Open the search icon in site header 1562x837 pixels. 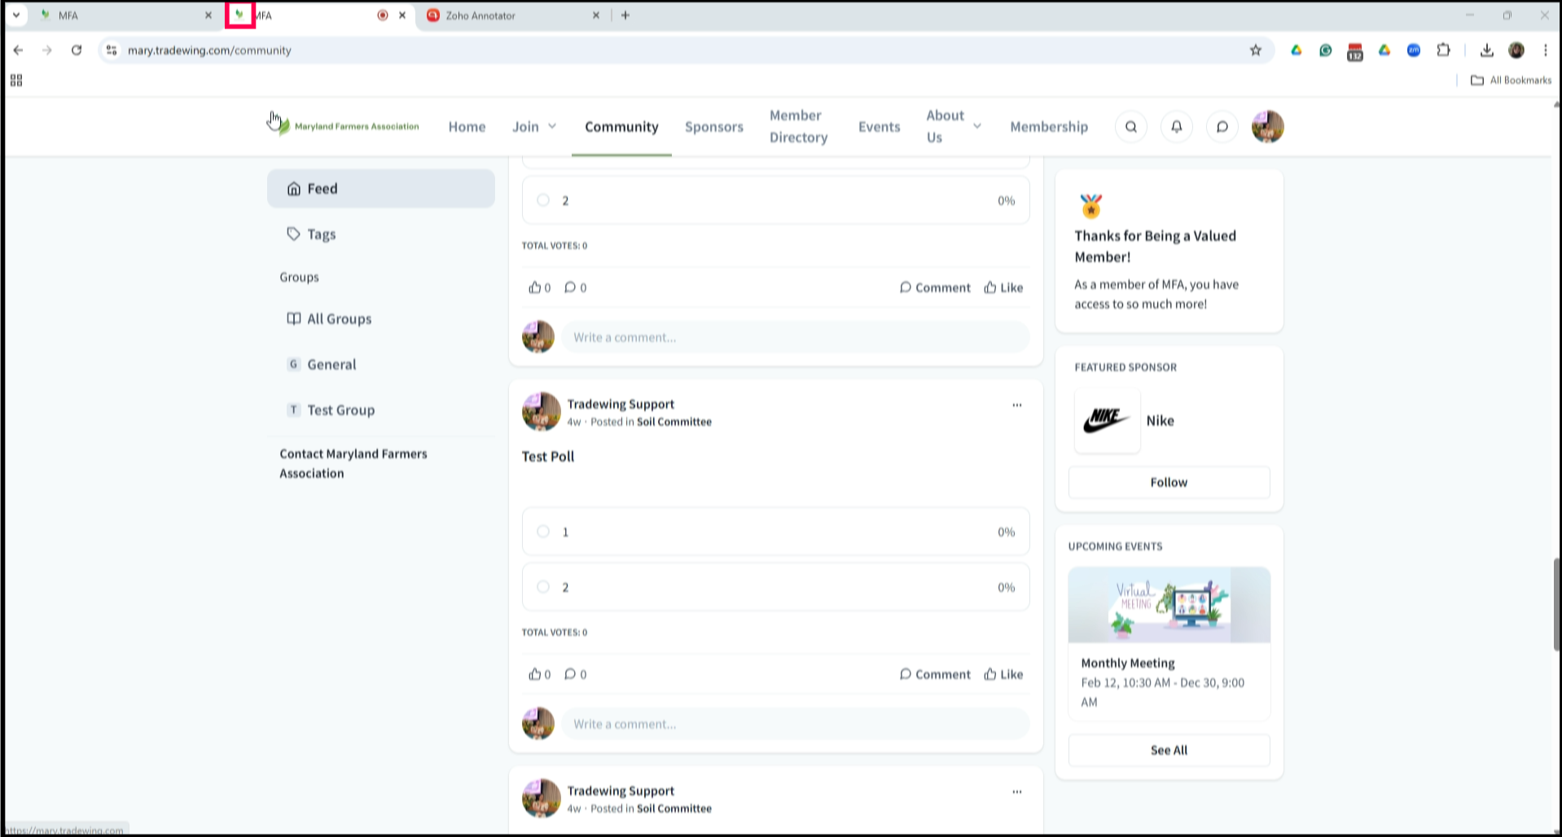pyautogui.click(x=1130, y=127)
